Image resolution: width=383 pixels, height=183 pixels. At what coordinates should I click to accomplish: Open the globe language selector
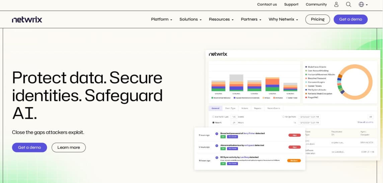point(363,4)
